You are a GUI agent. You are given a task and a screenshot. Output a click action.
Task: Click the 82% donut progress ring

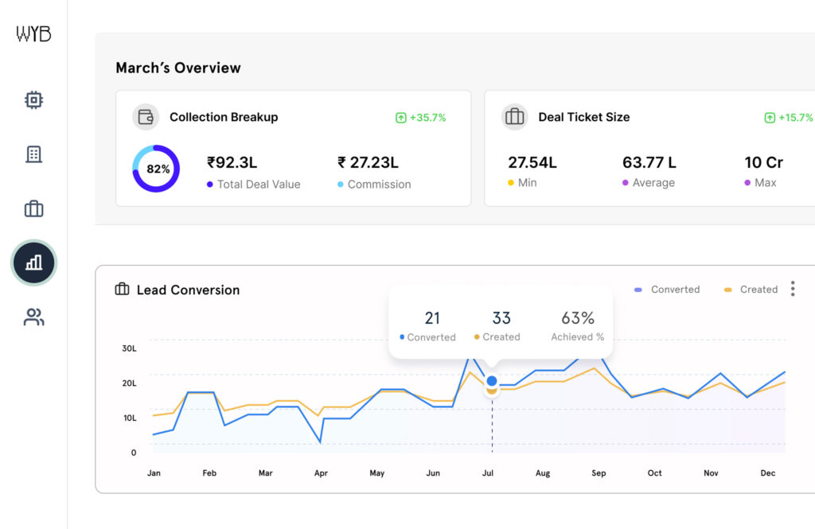coord(156,169)
